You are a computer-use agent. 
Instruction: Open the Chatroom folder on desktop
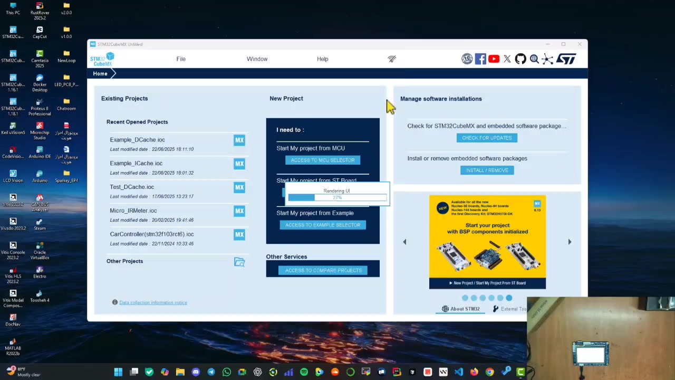[66, 104]
